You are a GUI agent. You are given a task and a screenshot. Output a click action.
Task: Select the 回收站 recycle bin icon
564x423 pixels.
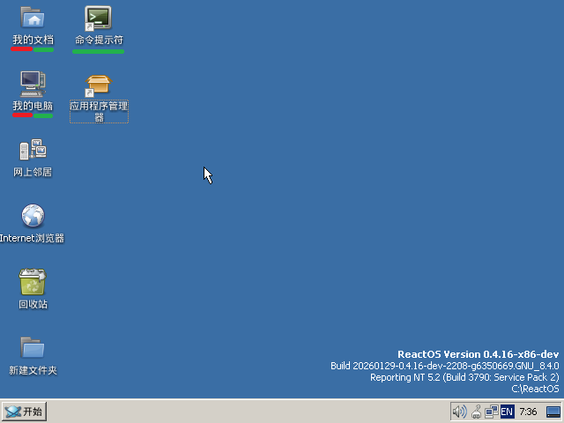tap(33, 282)
